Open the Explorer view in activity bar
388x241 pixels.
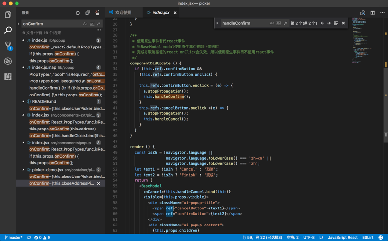tap(8, 15)
